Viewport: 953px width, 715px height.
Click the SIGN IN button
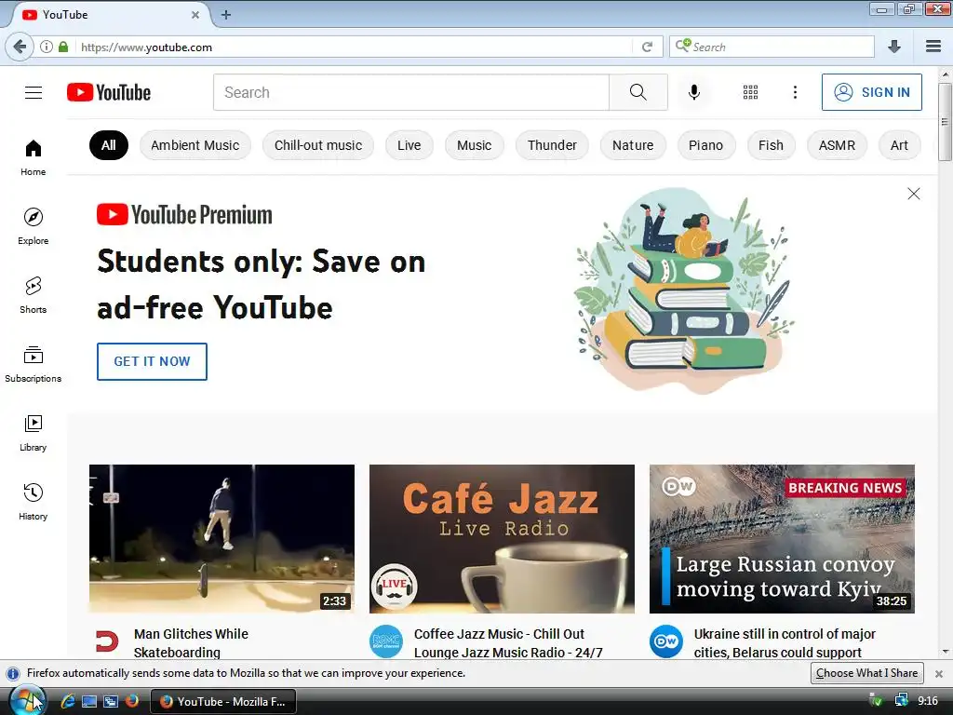click(871, 92)
